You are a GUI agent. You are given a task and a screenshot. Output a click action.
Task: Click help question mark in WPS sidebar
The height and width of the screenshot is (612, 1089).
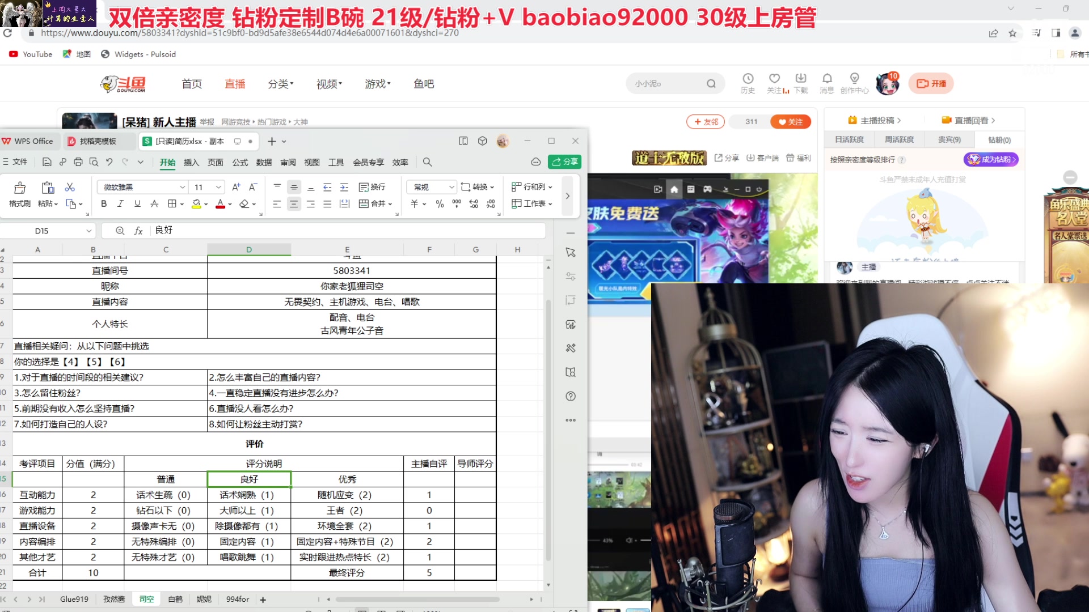(571, 396)
